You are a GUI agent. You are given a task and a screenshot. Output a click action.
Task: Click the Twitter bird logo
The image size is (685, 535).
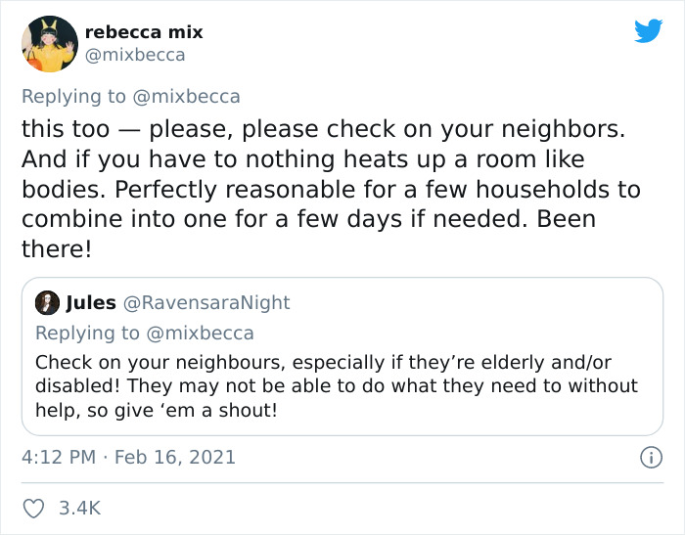coord(648,31)
